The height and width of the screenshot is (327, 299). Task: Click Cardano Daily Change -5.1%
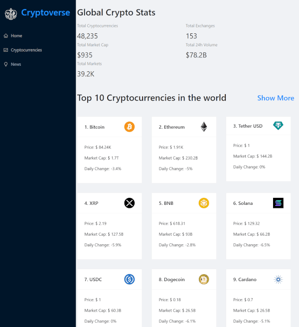click(x=252, y=321)
